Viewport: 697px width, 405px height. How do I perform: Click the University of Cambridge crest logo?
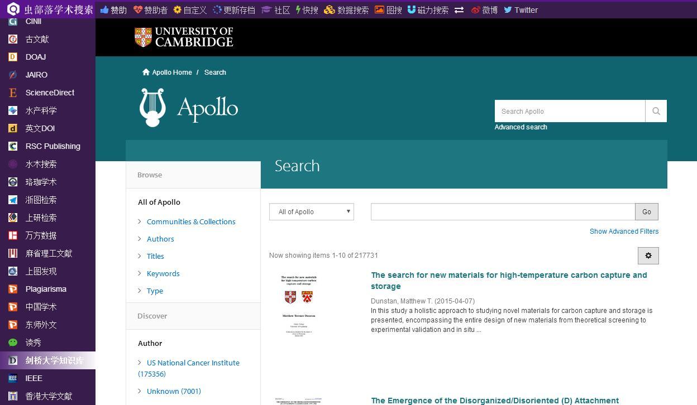tap(143, 37)
